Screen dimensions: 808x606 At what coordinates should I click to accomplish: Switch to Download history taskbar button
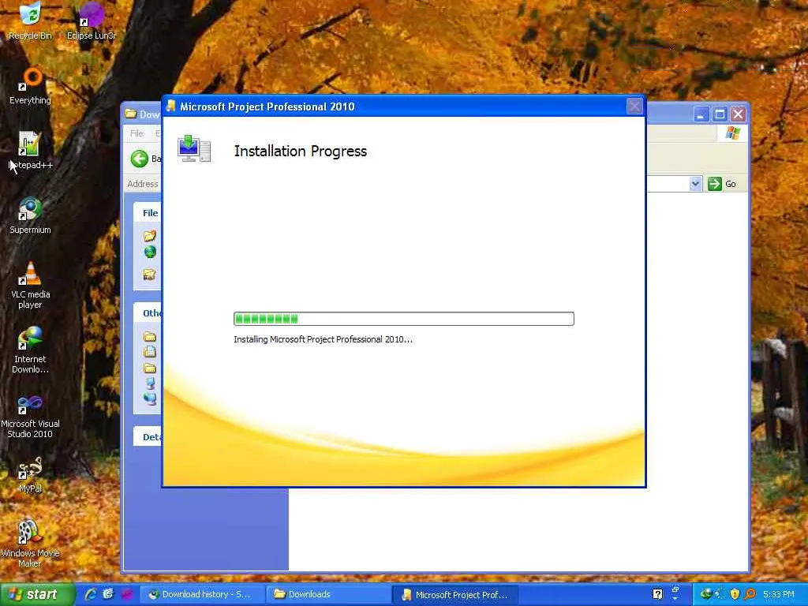[x=202, y=595]
